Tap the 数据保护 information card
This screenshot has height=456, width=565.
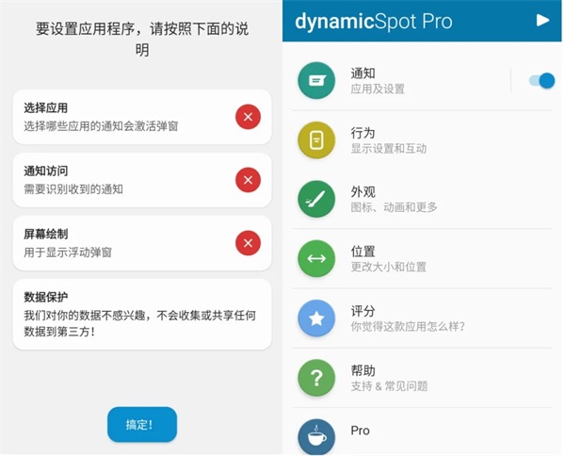141,314
